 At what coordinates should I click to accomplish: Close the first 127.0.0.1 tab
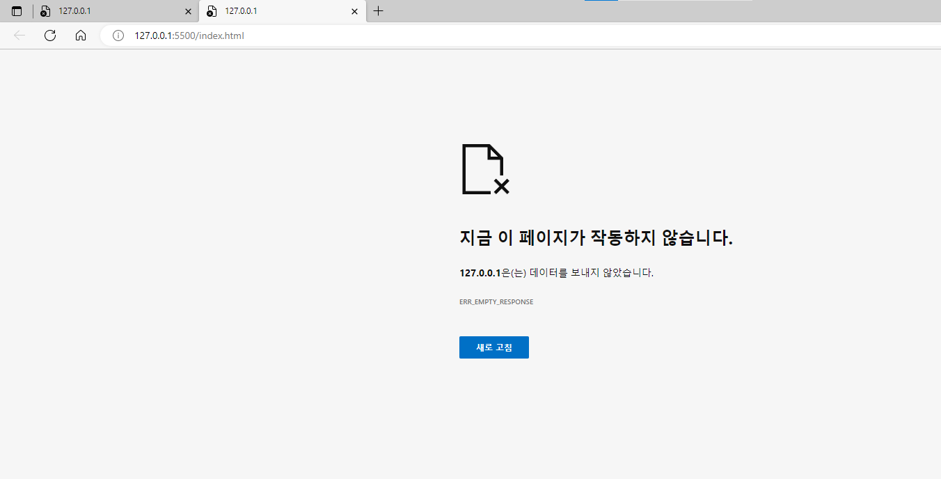click(188, 11)
